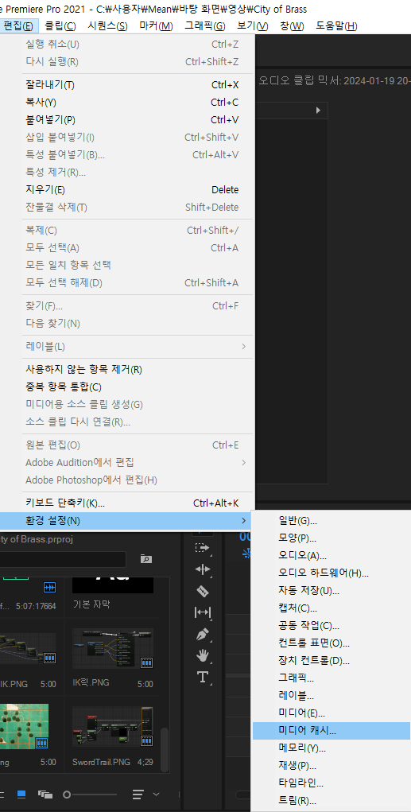Open 공동 작업(C)... preferences

coord(332,626)
